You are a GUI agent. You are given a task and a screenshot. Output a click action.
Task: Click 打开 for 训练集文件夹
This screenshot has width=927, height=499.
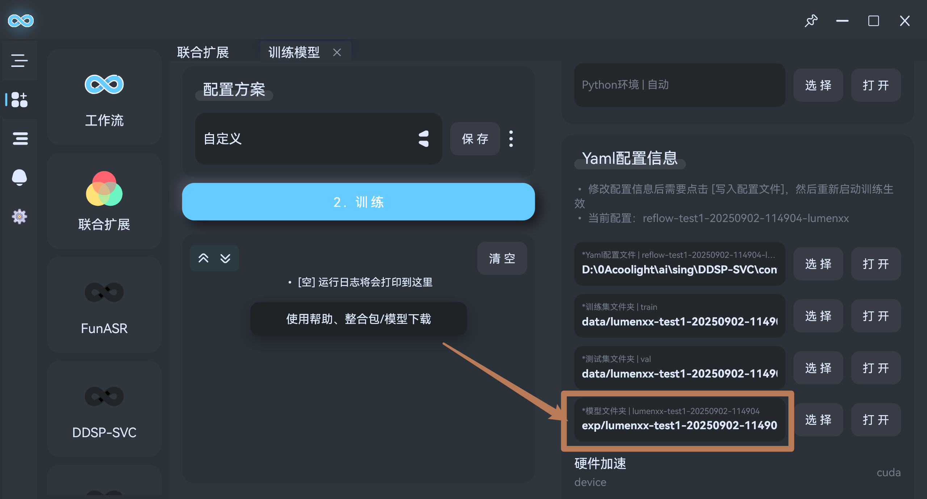[876, 316]
